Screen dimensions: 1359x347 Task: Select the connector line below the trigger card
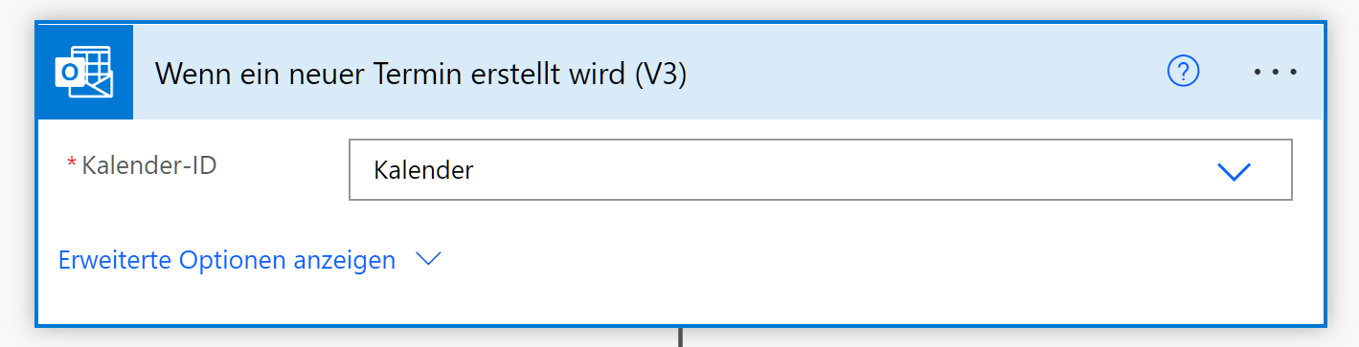point(680,337)
